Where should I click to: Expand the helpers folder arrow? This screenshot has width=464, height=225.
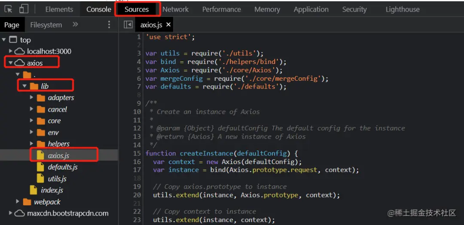(x=32, y=144)
